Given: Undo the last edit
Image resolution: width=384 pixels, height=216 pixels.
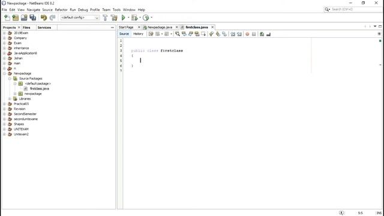Looking at the screenshot, I should tap(44, 17).
